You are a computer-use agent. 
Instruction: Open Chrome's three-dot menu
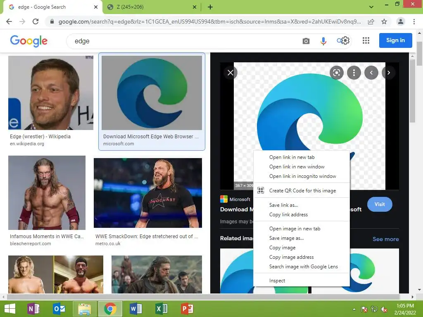point(414,21)
